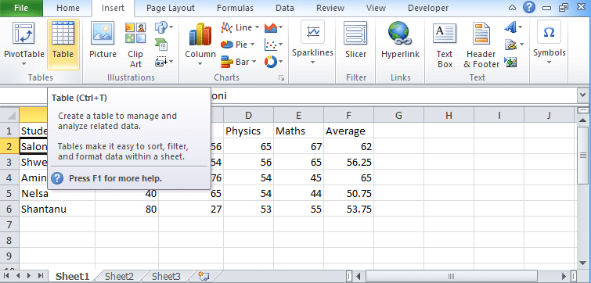
Task: Select the Maths header cell
Action: (x=298, y=131)
